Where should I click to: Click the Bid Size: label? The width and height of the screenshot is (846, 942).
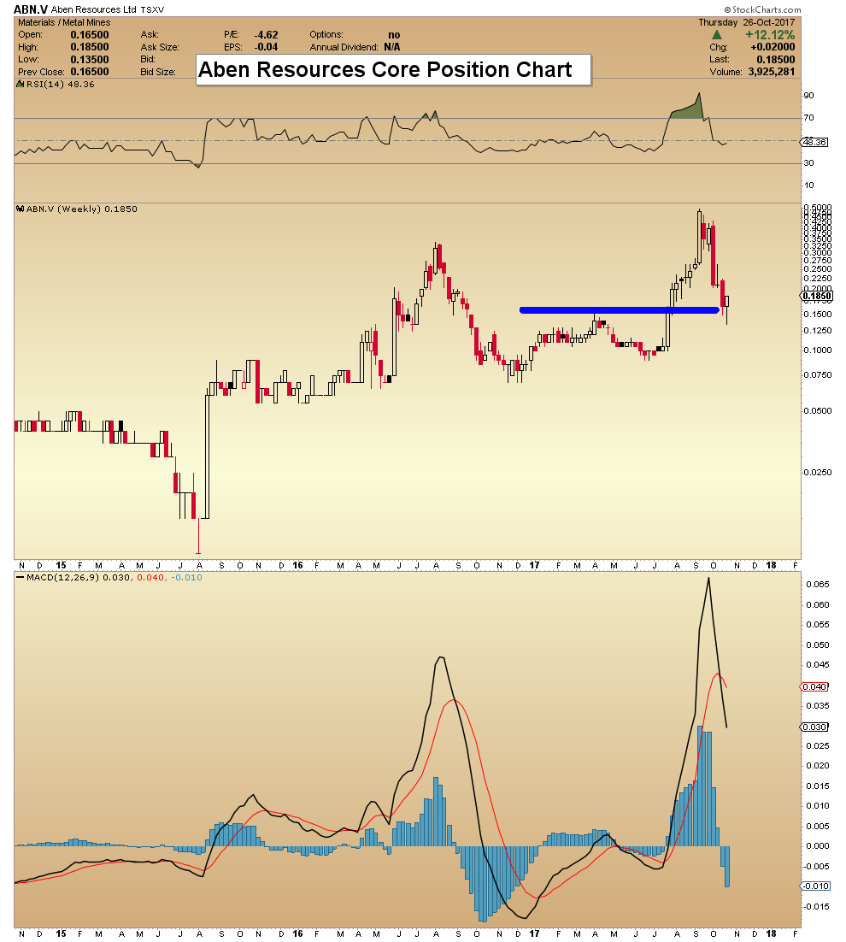(158, 72)
